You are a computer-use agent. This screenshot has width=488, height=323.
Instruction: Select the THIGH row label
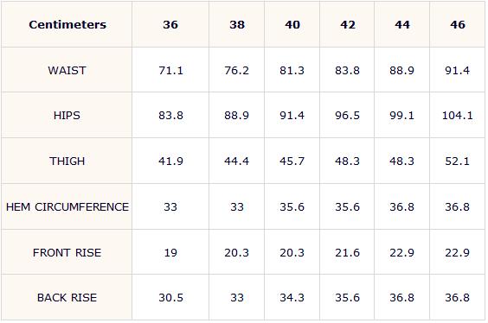click(67, 161)
